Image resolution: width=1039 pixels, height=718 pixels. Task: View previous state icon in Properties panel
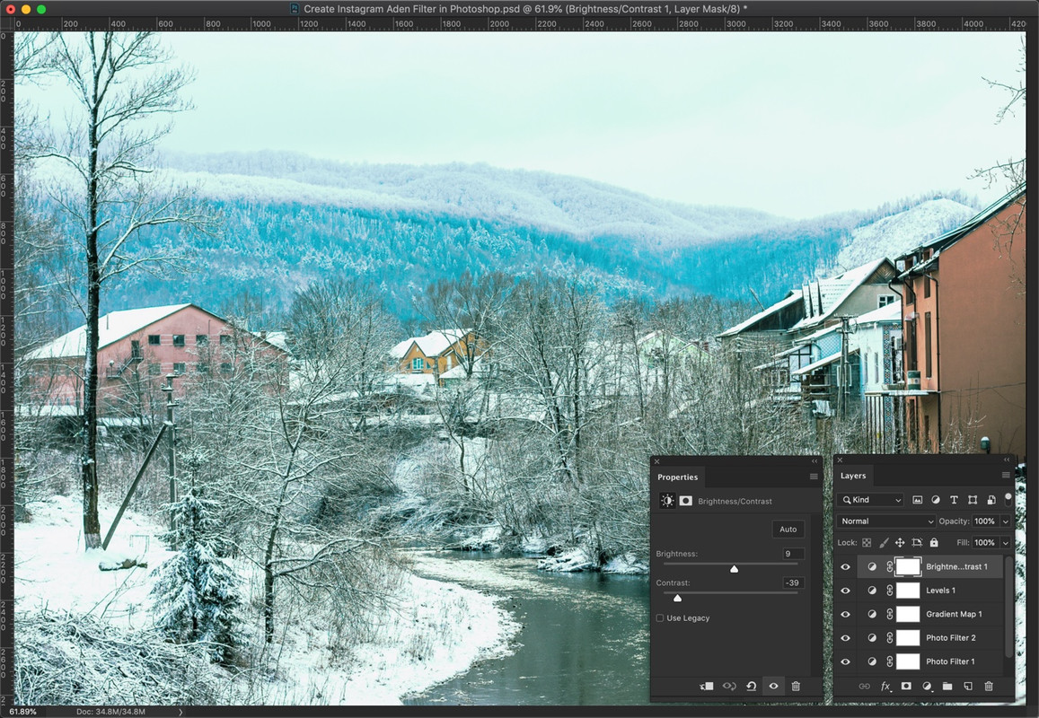729,687
